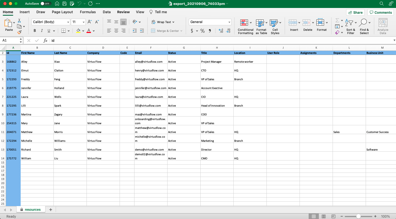This screenshot has height=219, width=396.
Task: Click the Redo icon
Action: 90,4
